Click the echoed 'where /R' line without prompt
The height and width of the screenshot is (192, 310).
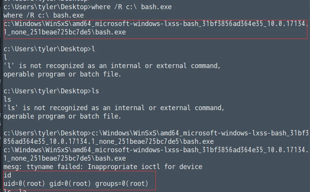(x=44, y=15)
